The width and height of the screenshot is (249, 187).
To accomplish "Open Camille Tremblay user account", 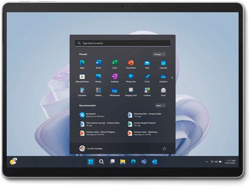I will [x=91, y=149].
